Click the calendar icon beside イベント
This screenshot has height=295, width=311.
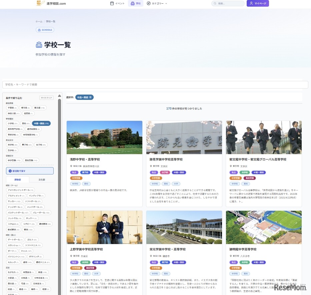[112, 3]
